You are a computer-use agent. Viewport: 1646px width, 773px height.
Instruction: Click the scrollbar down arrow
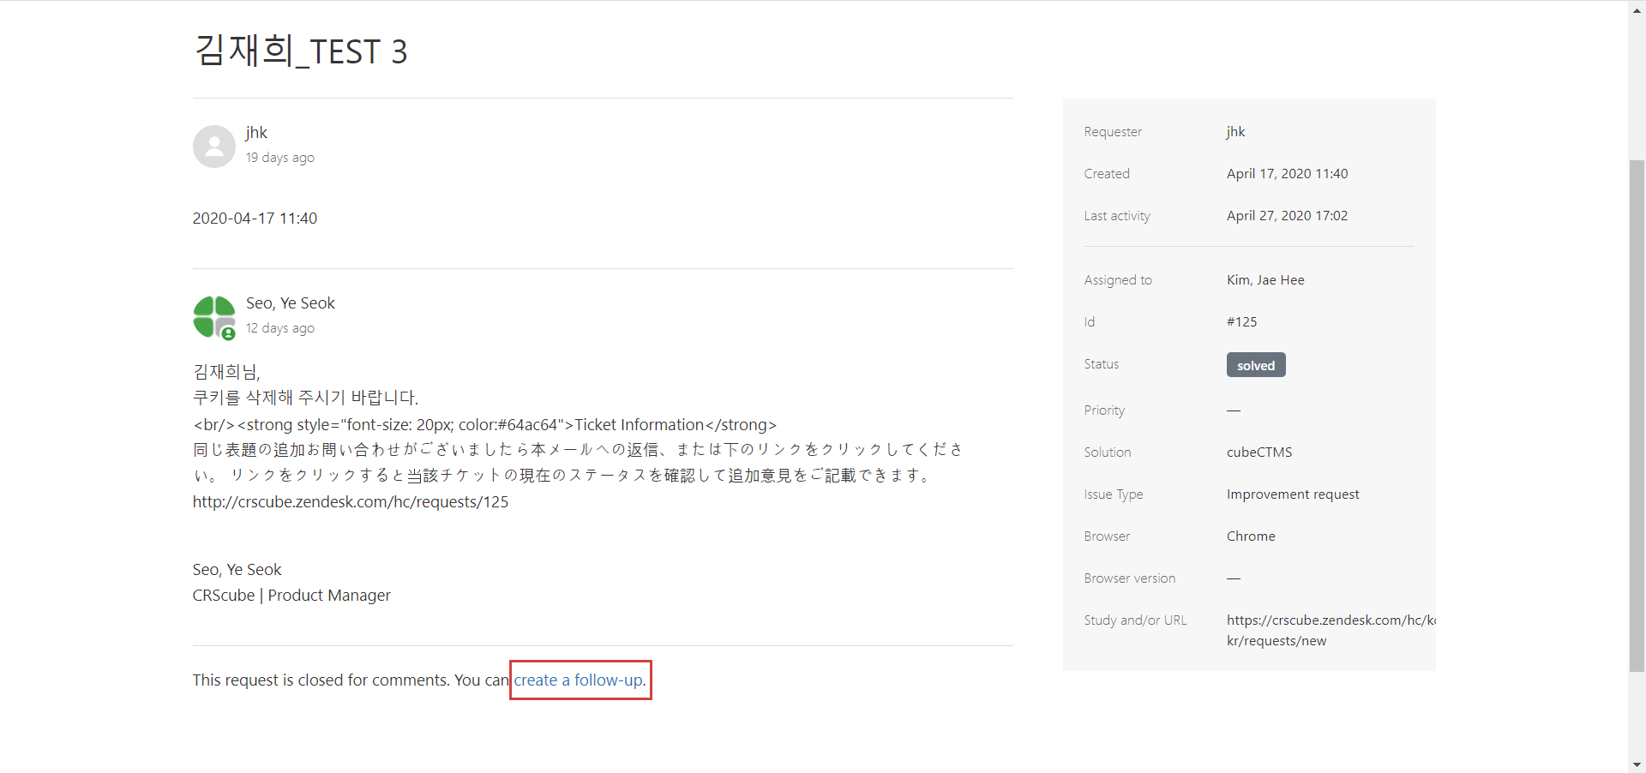coord(1637,764)
